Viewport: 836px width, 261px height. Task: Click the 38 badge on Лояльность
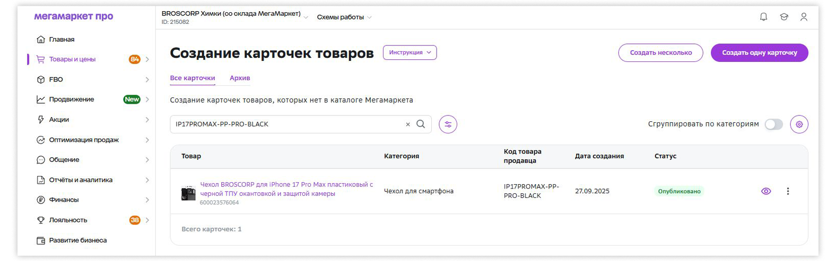135,220
